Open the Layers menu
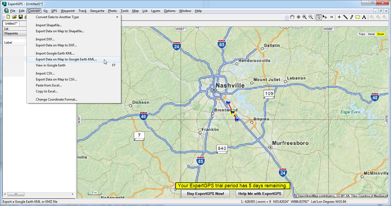This screenshot has height=206, width=391. pos(156,11)
